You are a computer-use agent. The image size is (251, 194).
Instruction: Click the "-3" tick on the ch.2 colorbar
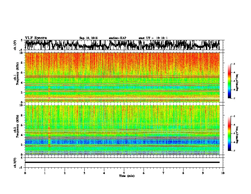tap(234, 116)
